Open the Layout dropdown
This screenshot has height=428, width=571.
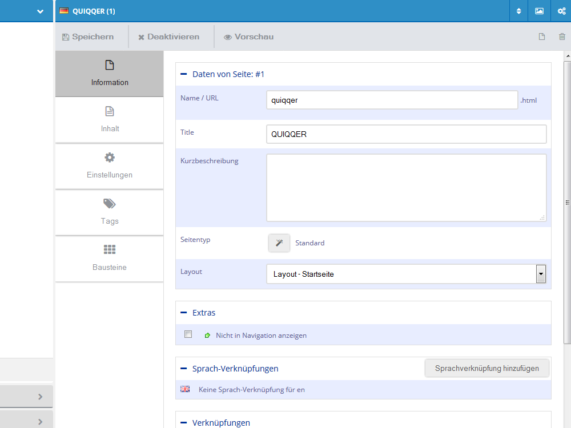pos(406,274)
